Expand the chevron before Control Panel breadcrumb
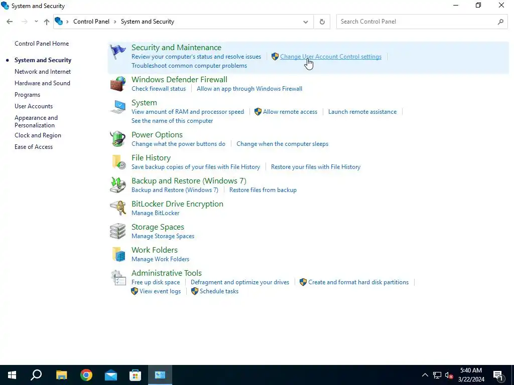Image resolution: width=514 pixels, height=385 pixels. (67, 22)
